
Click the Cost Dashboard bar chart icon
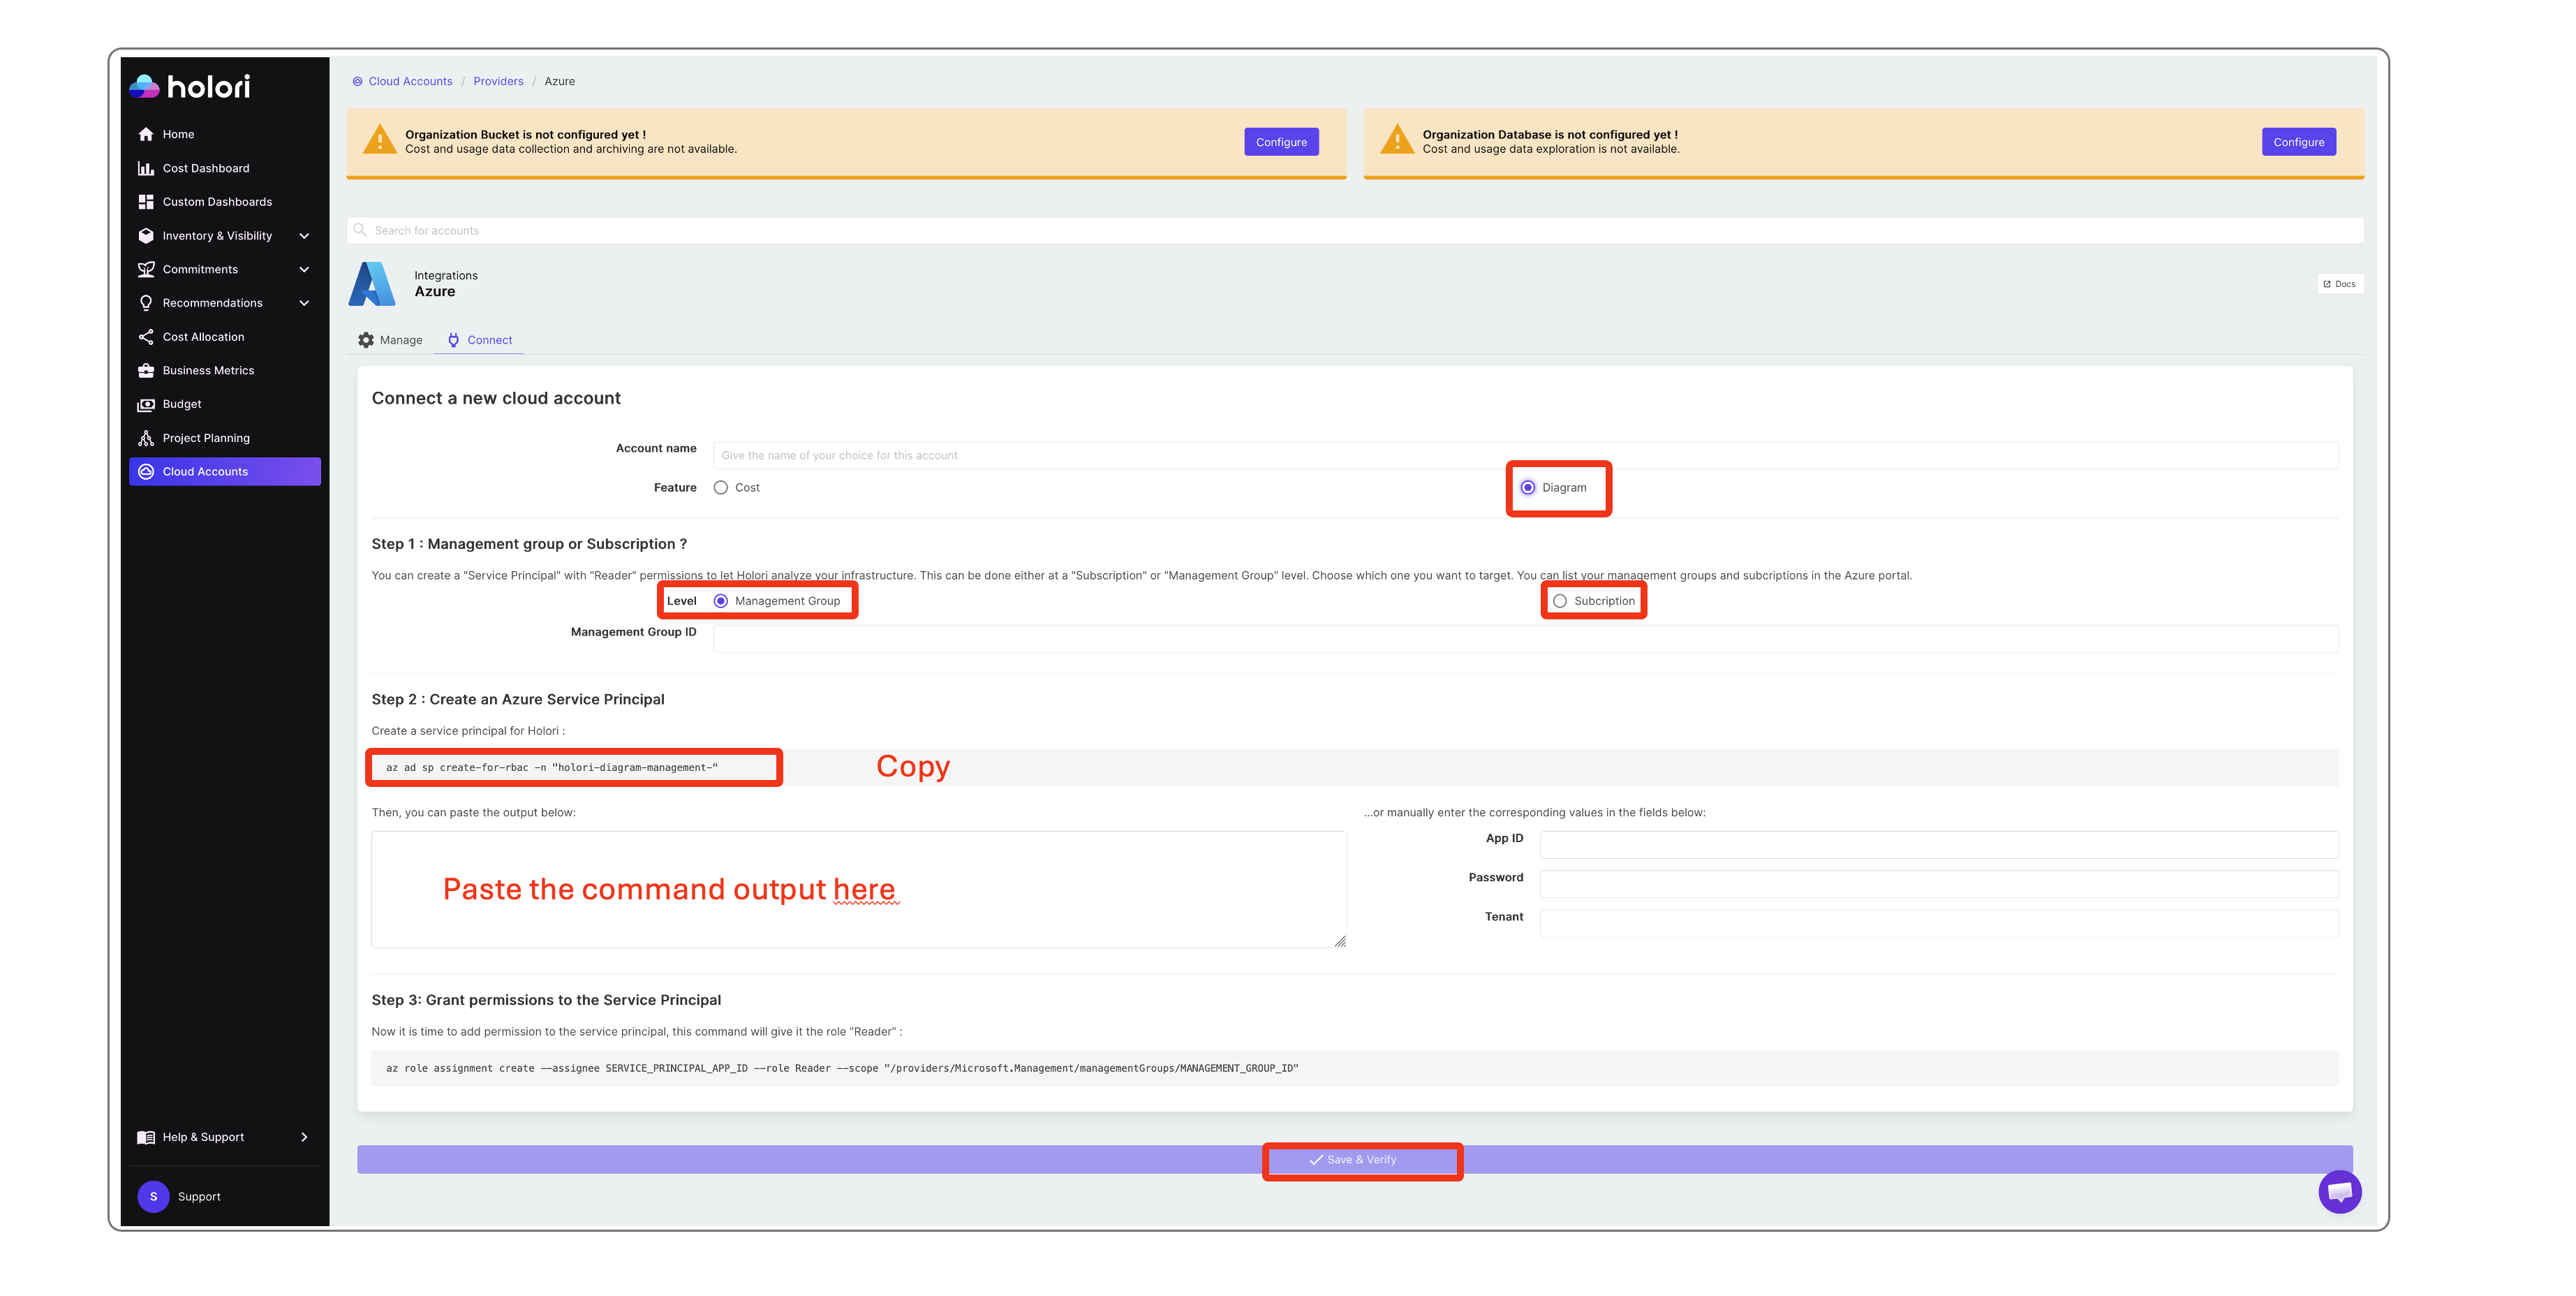(146, 168)
